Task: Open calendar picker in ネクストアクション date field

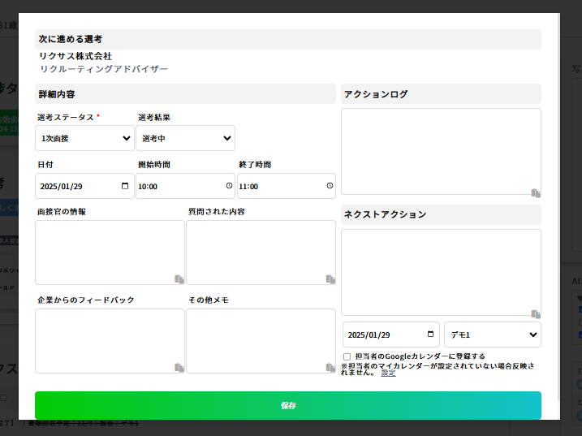Action: (430, 335)
